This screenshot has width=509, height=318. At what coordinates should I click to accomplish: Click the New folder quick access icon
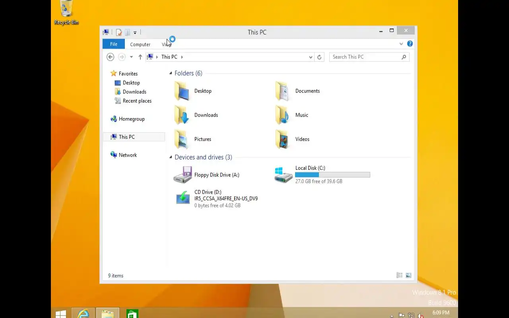127,32
